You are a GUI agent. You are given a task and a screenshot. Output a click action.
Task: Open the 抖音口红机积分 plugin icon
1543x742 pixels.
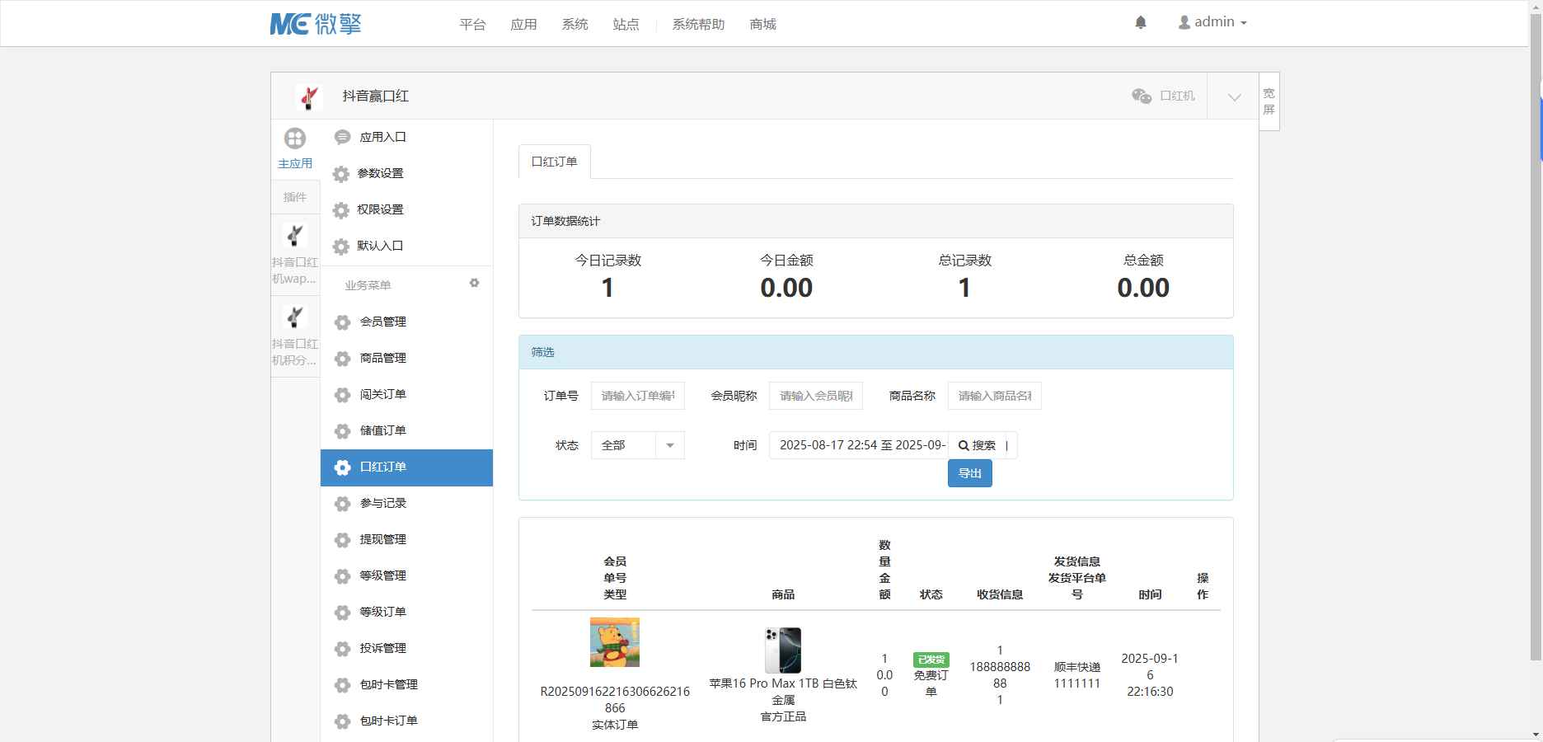(295, 317)
